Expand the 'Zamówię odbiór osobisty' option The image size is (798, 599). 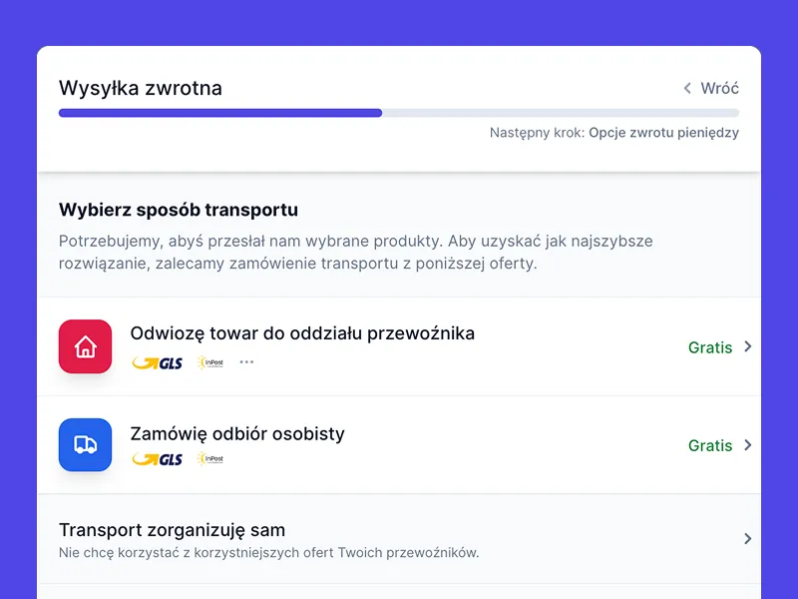pyautogui.click(x=746, y=445)
